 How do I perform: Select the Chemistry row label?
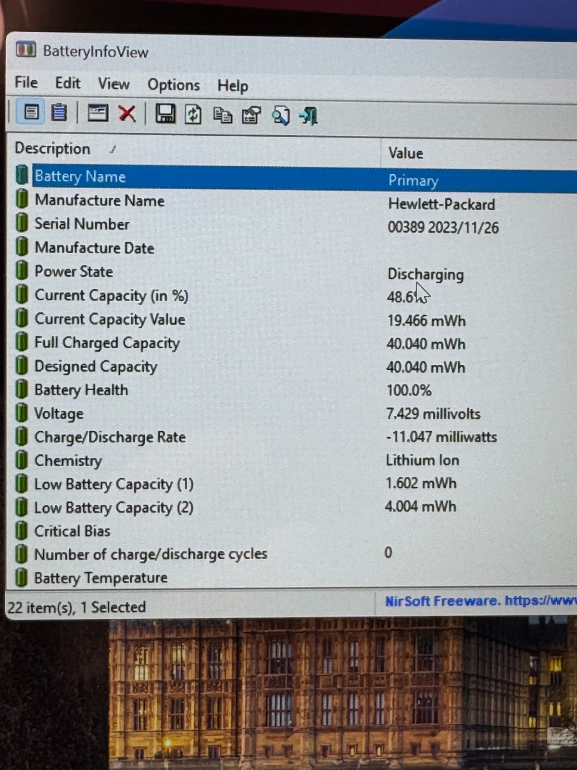pos(68,461)
